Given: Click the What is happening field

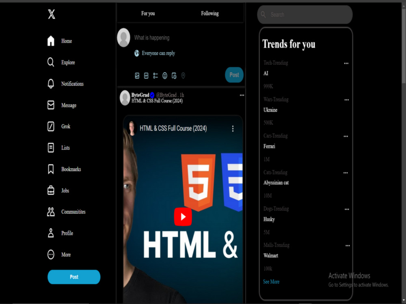Looking at the screenshot, I should (152, 38).
